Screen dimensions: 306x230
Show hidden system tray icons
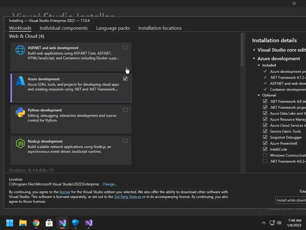tap(264, 223)
